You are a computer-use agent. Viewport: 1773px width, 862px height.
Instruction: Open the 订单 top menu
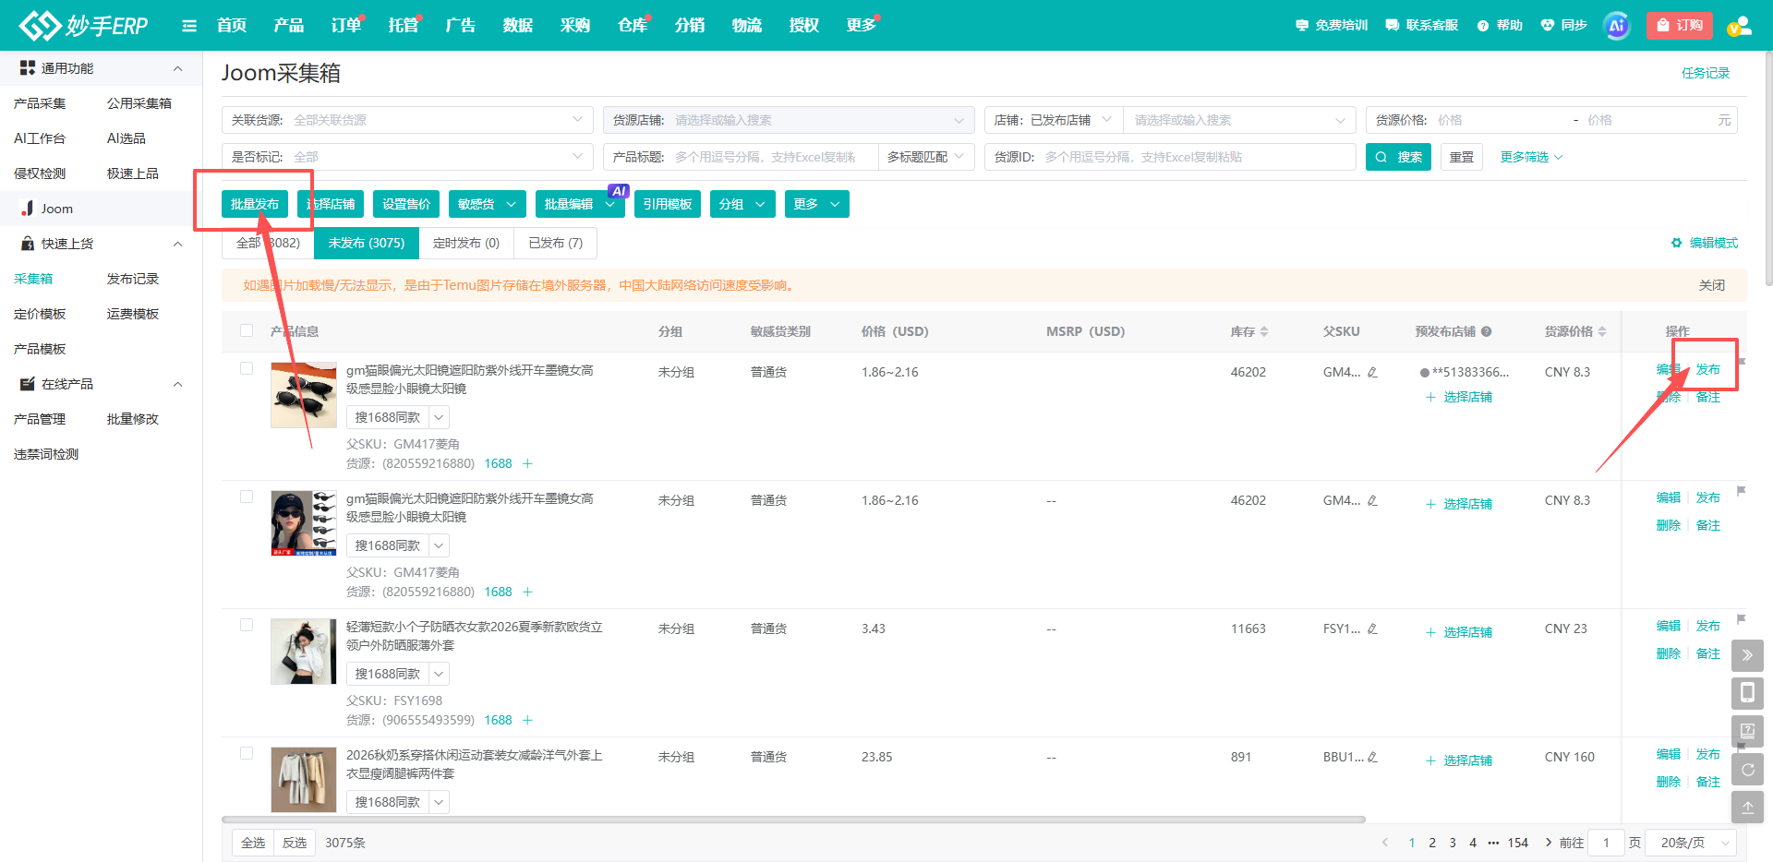[x=346, y=25]
